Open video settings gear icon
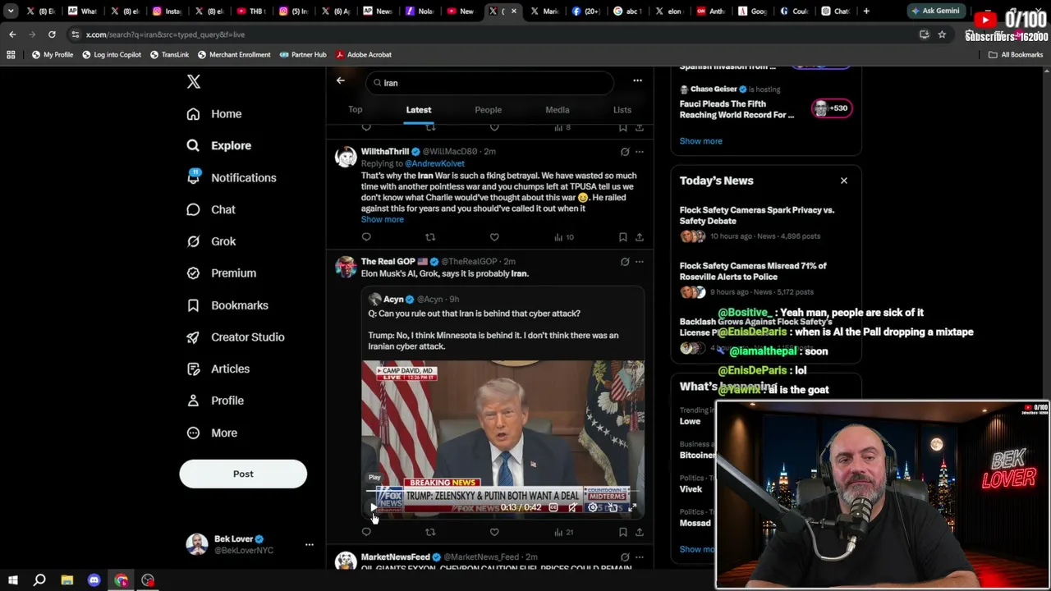The width and height of the screenshot is (1051, 591). pyautogui.click(x=593, y=508)
